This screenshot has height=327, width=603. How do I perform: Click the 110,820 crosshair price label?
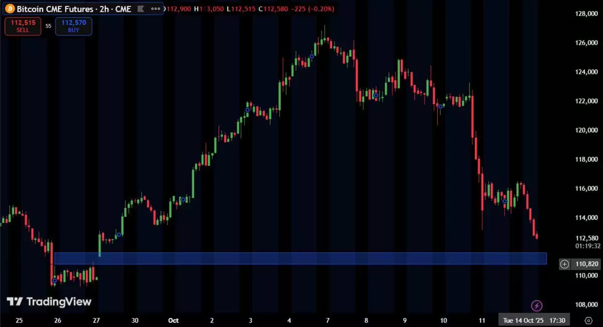coord(585,264)
